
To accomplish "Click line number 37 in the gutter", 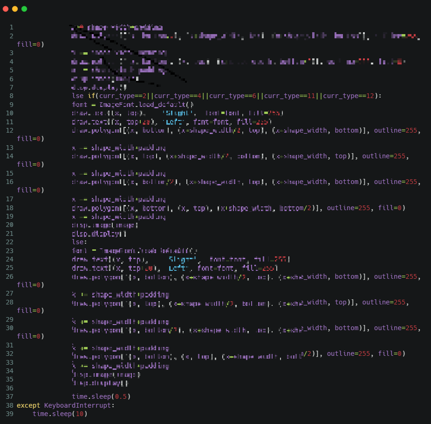I will (9, 396).
